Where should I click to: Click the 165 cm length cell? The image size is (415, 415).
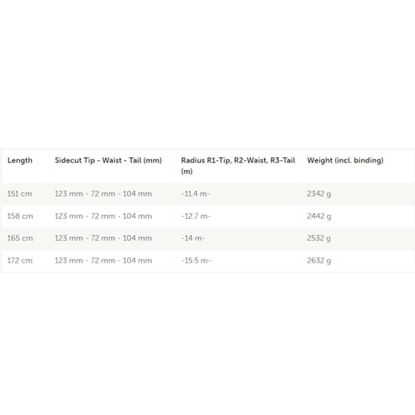coord(20,238)
